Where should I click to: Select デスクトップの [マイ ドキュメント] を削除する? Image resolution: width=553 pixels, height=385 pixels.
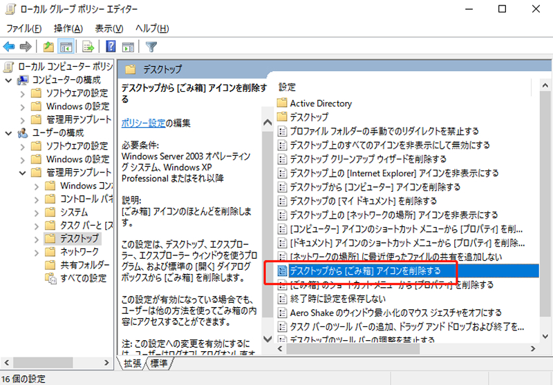[364, 201]
